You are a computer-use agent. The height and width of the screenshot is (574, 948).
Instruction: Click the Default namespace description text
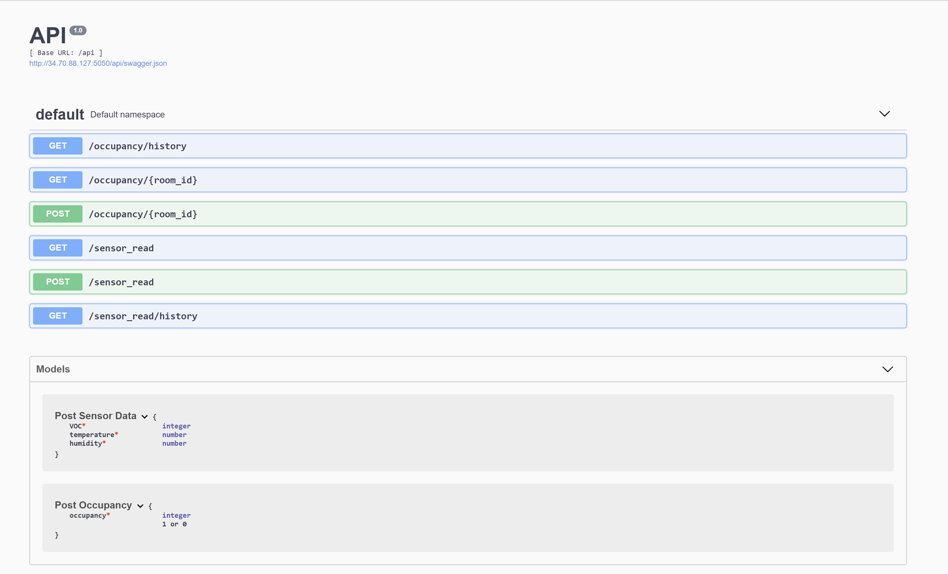pyautogui.click(x=127, y=114)
